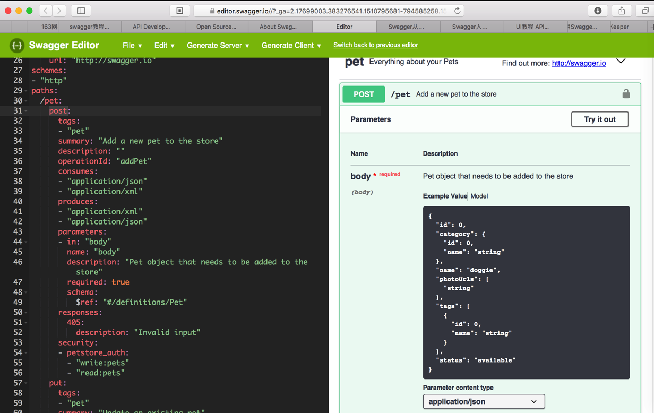The height and width of the screenshot is (413, 654).
Task: Reload the page with the refresh icon
Action: click(457, 11)
